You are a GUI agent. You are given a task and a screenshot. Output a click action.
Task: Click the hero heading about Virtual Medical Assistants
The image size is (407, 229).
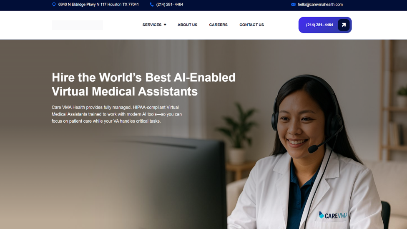(x=143, y=84)
